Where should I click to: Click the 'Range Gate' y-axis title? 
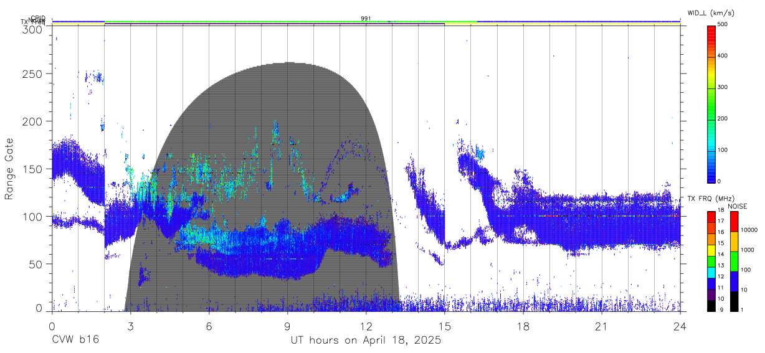pyautogui.click(x=9, y=169)
